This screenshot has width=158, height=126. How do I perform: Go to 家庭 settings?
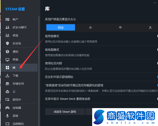point(19,36)
